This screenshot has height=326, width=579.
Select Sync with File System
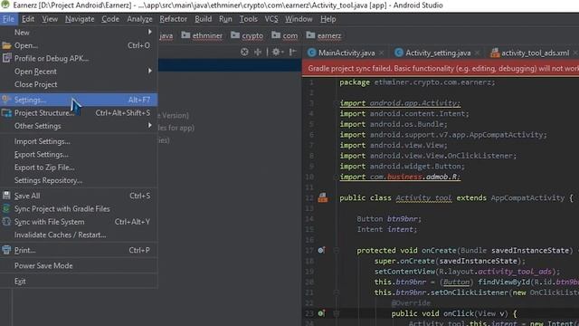coord(79,221)
